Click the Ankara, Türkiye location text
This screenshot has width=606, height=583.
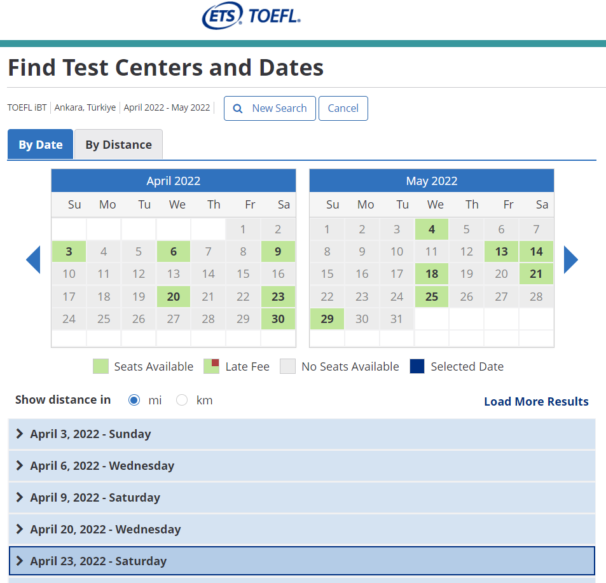click(x=85, y=107)
